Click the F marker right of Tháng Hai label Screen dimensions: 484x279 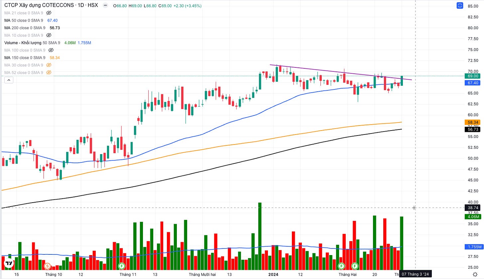tap(355, 266)
